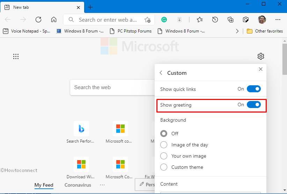Toggle the Show greeting switch
Viewport: 287px width, 194px height.
(x=254, y=105)
